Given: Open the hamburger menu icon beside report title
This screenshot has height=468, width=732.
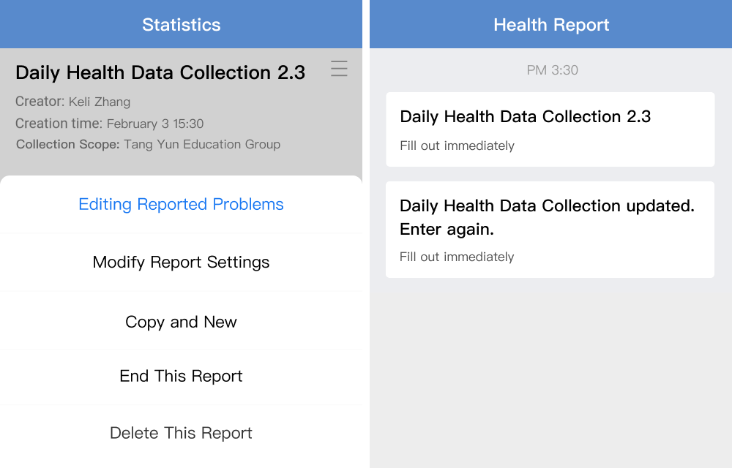Looking at the screenshot, I should 339,69.
